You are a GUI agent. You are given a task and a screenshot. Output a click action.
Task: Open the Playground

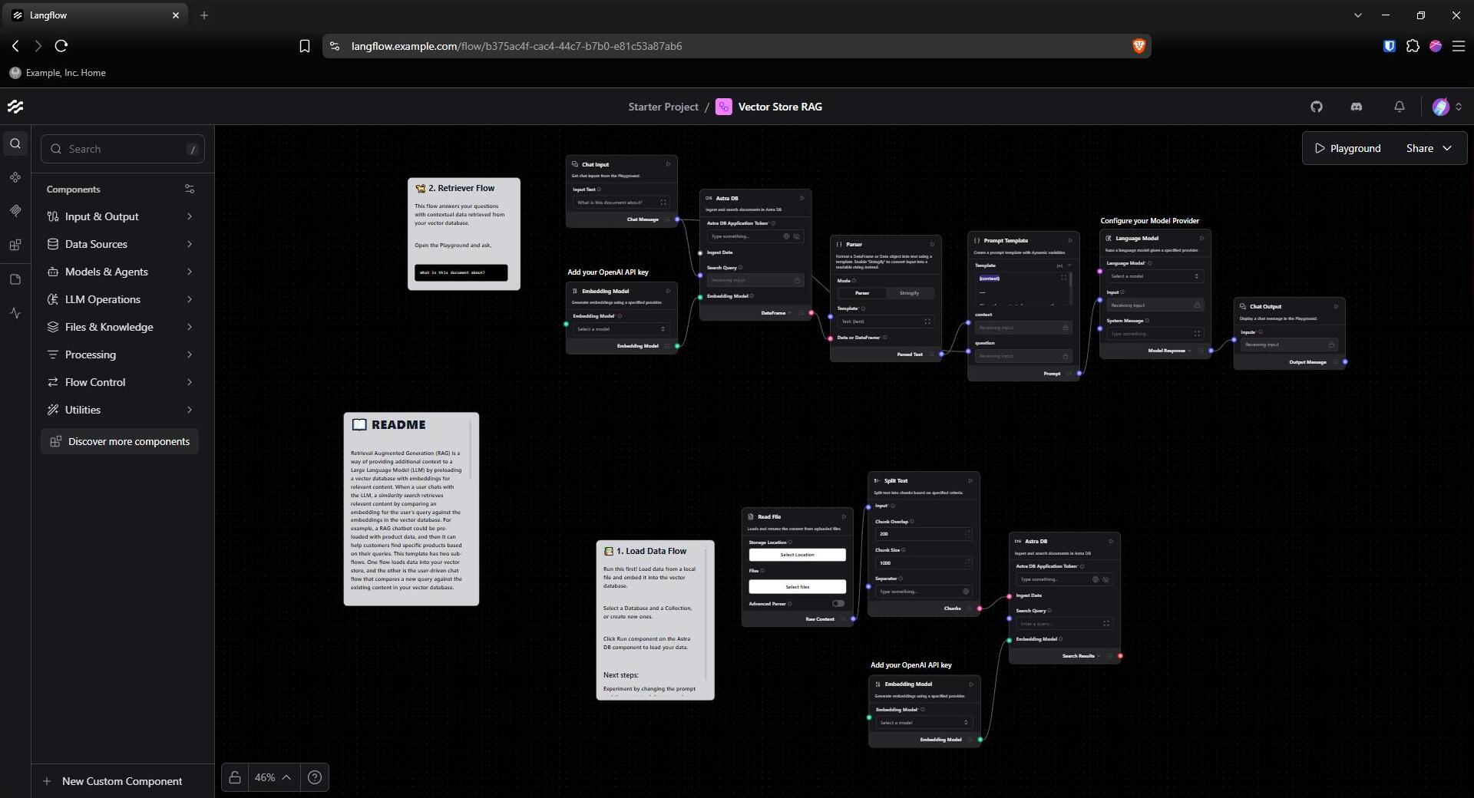[x=1348, y=148]
